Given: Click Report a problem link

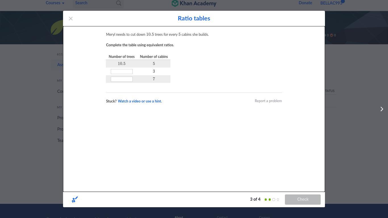Looking at the screenshot, I should tap(268, 101).
